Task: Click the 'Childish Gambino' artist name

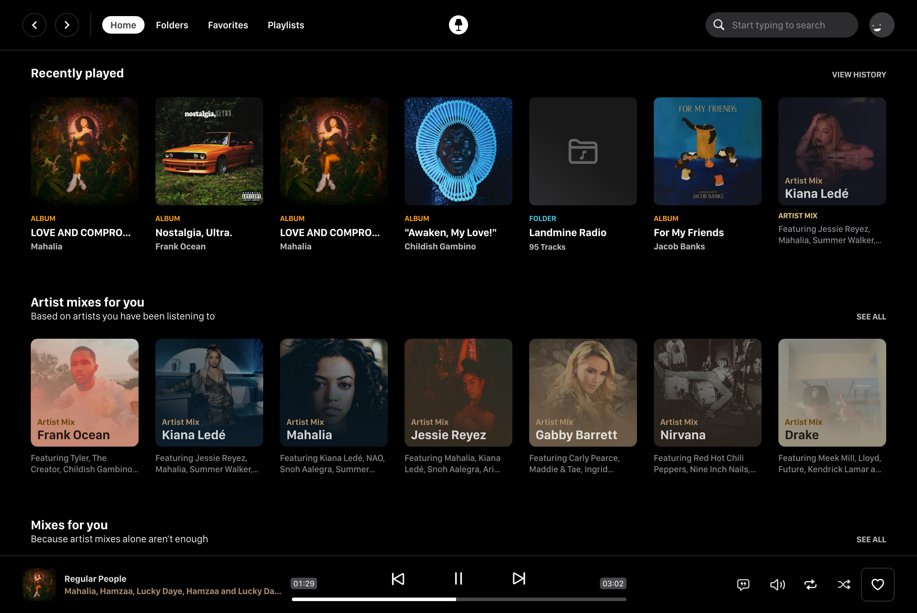Action: tap(440, 246)
